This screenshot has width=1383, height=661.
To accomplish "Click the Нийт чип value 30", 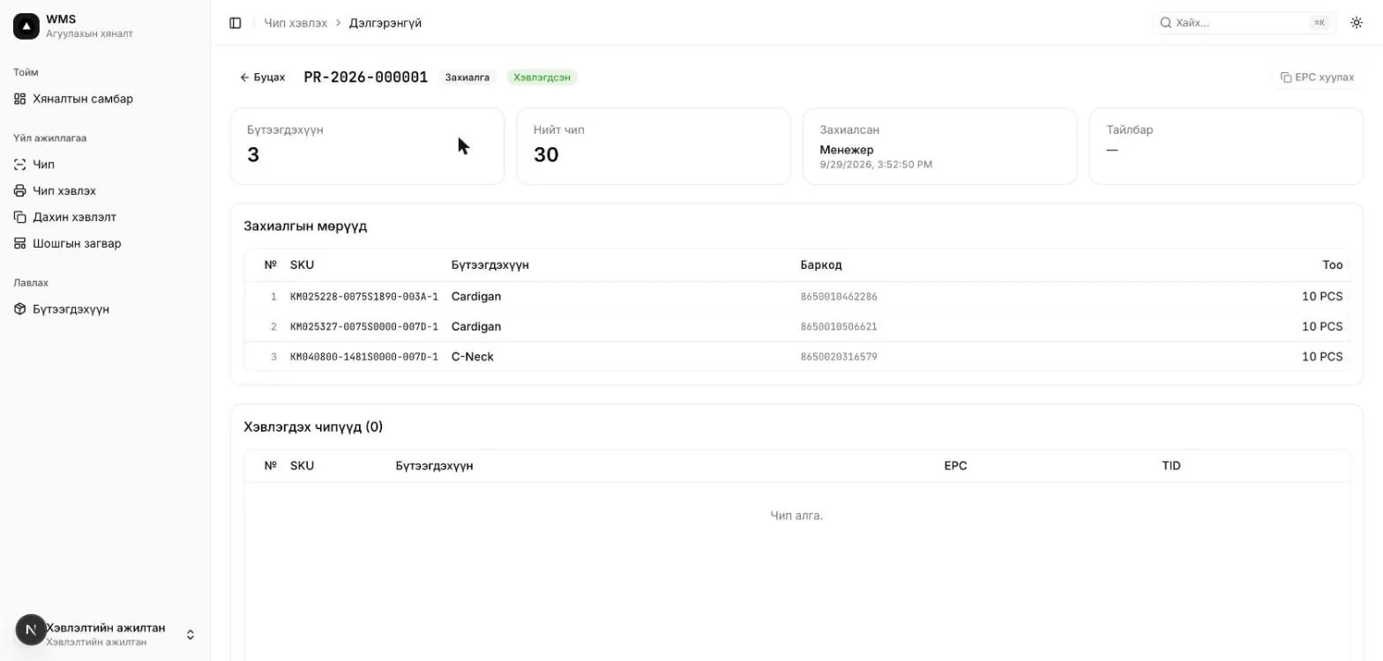I will coord(546,155).
